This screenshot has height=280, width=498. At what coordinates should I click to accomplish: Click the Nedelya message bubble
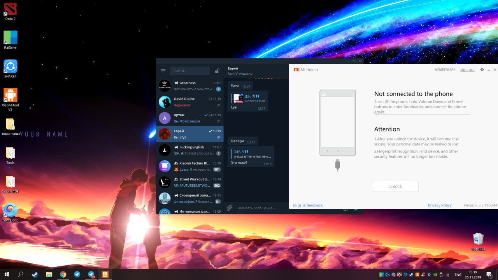(x=243, y=142)
